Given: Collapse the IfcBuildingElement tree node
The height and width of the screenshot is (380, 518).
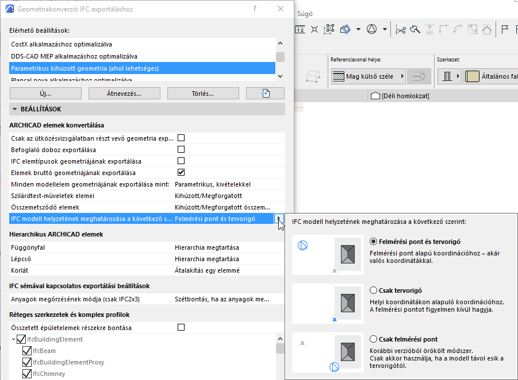Looking at the screenshot, I should point(13,339).
